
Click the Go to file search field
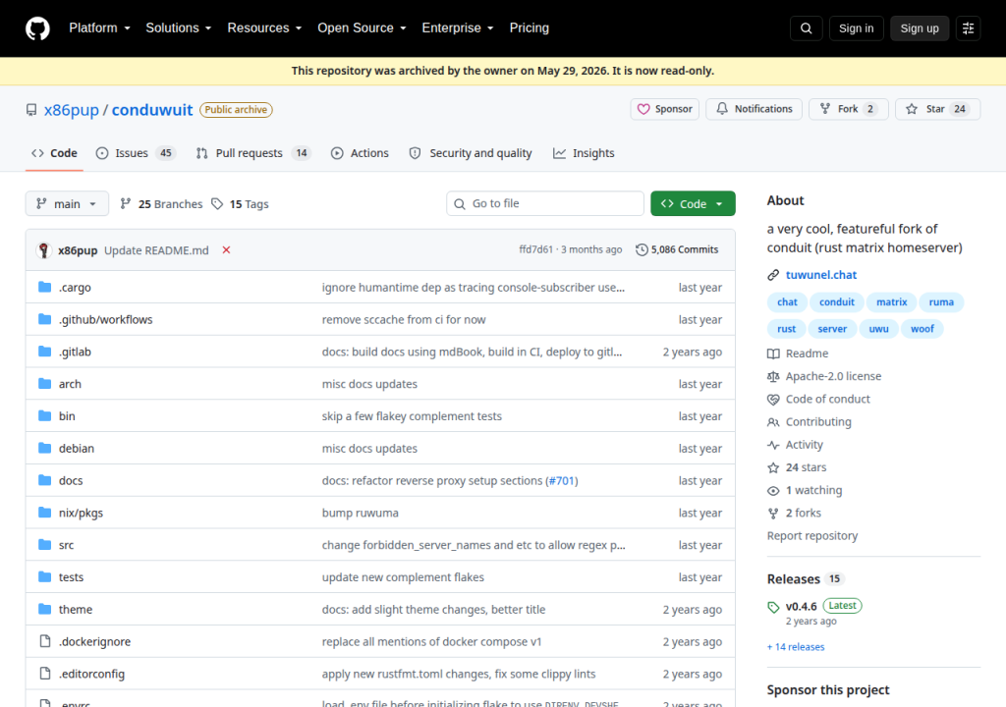545,203
